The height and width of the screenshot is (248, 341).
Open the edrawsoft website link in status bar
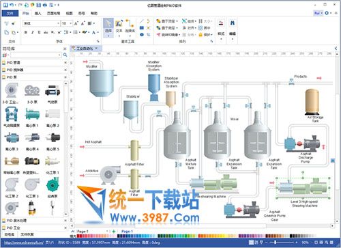pos(24,243)
